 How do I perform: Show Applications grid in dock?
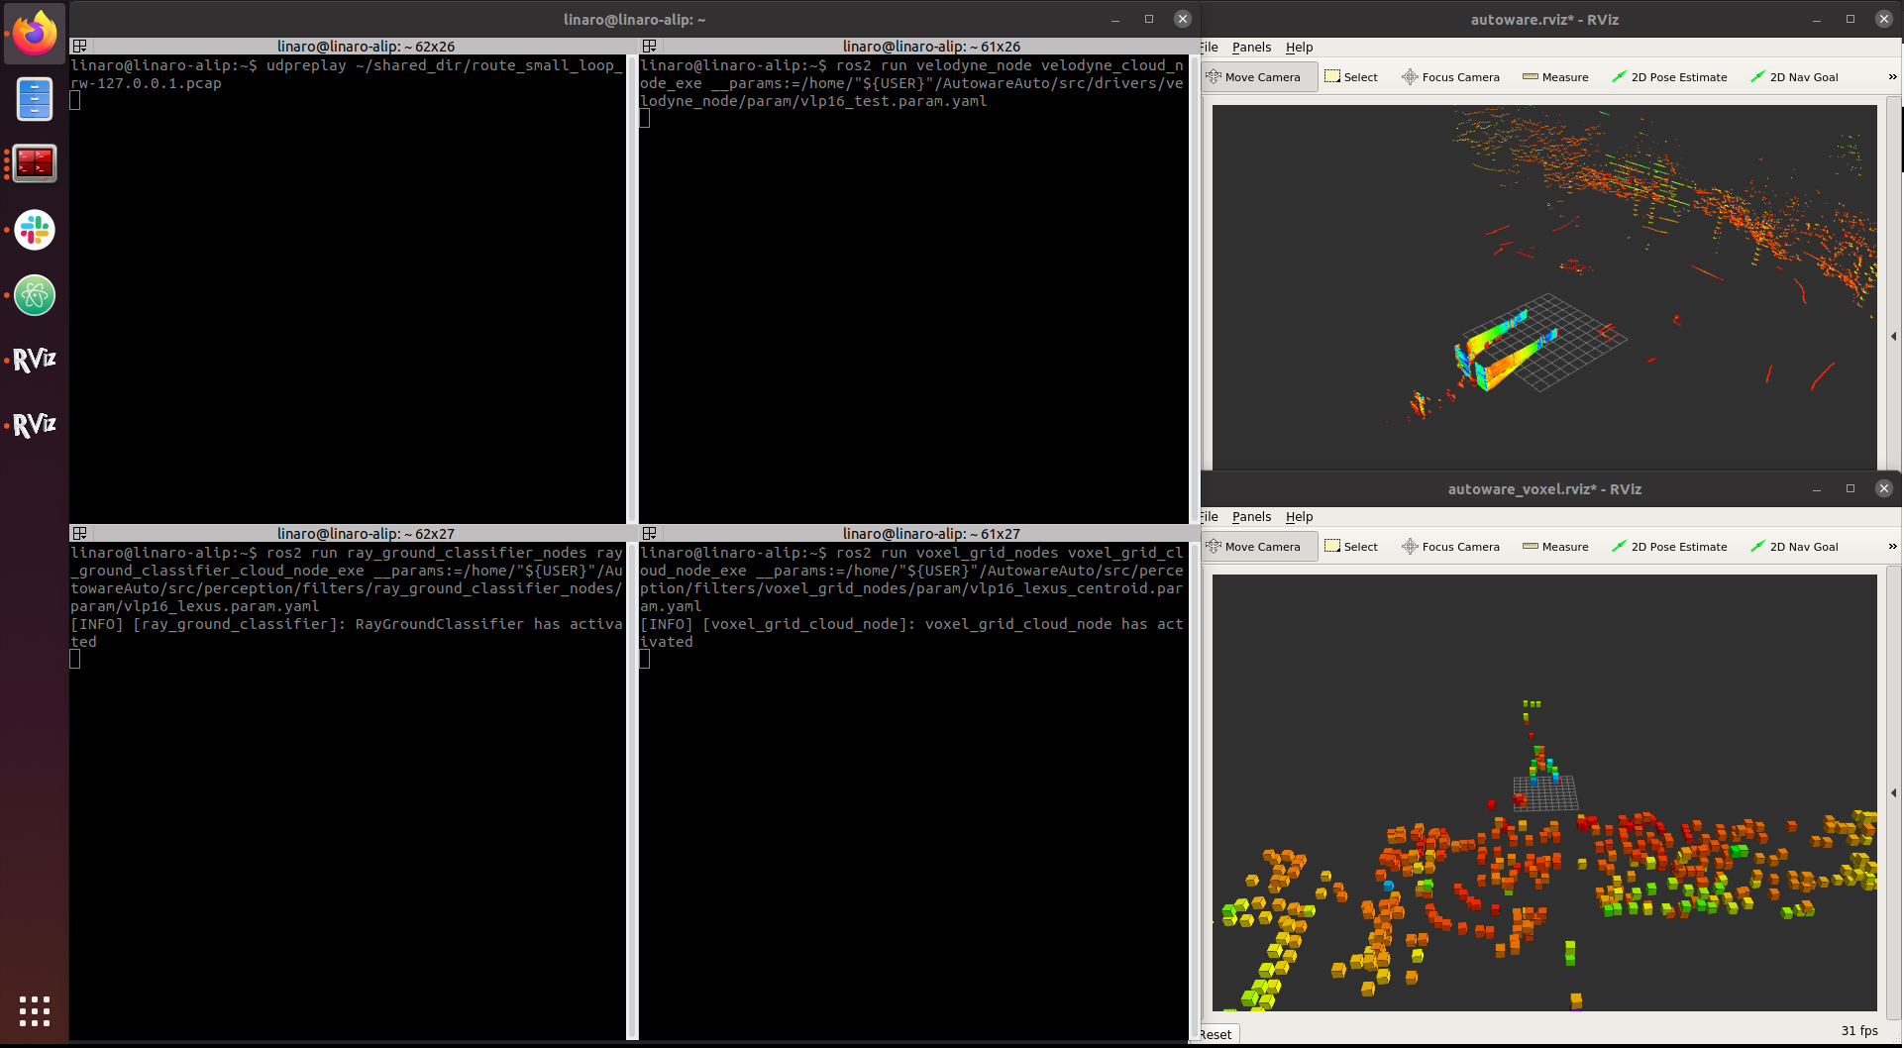(35, 1010)
